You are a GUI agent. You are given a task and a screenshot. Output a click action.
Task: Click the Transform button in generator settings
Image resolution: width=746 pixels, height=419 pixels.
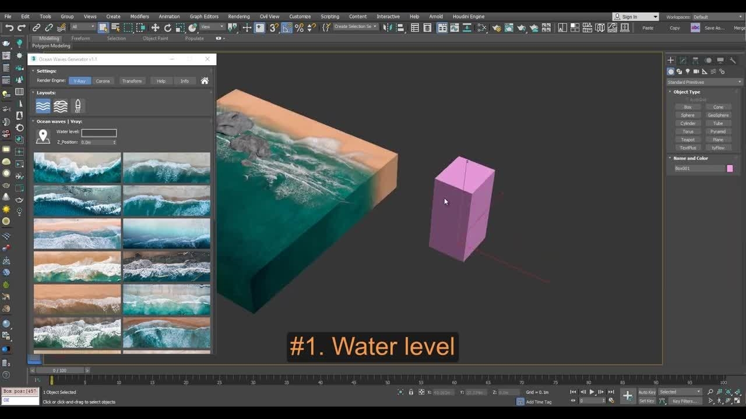tap(132, 81)
